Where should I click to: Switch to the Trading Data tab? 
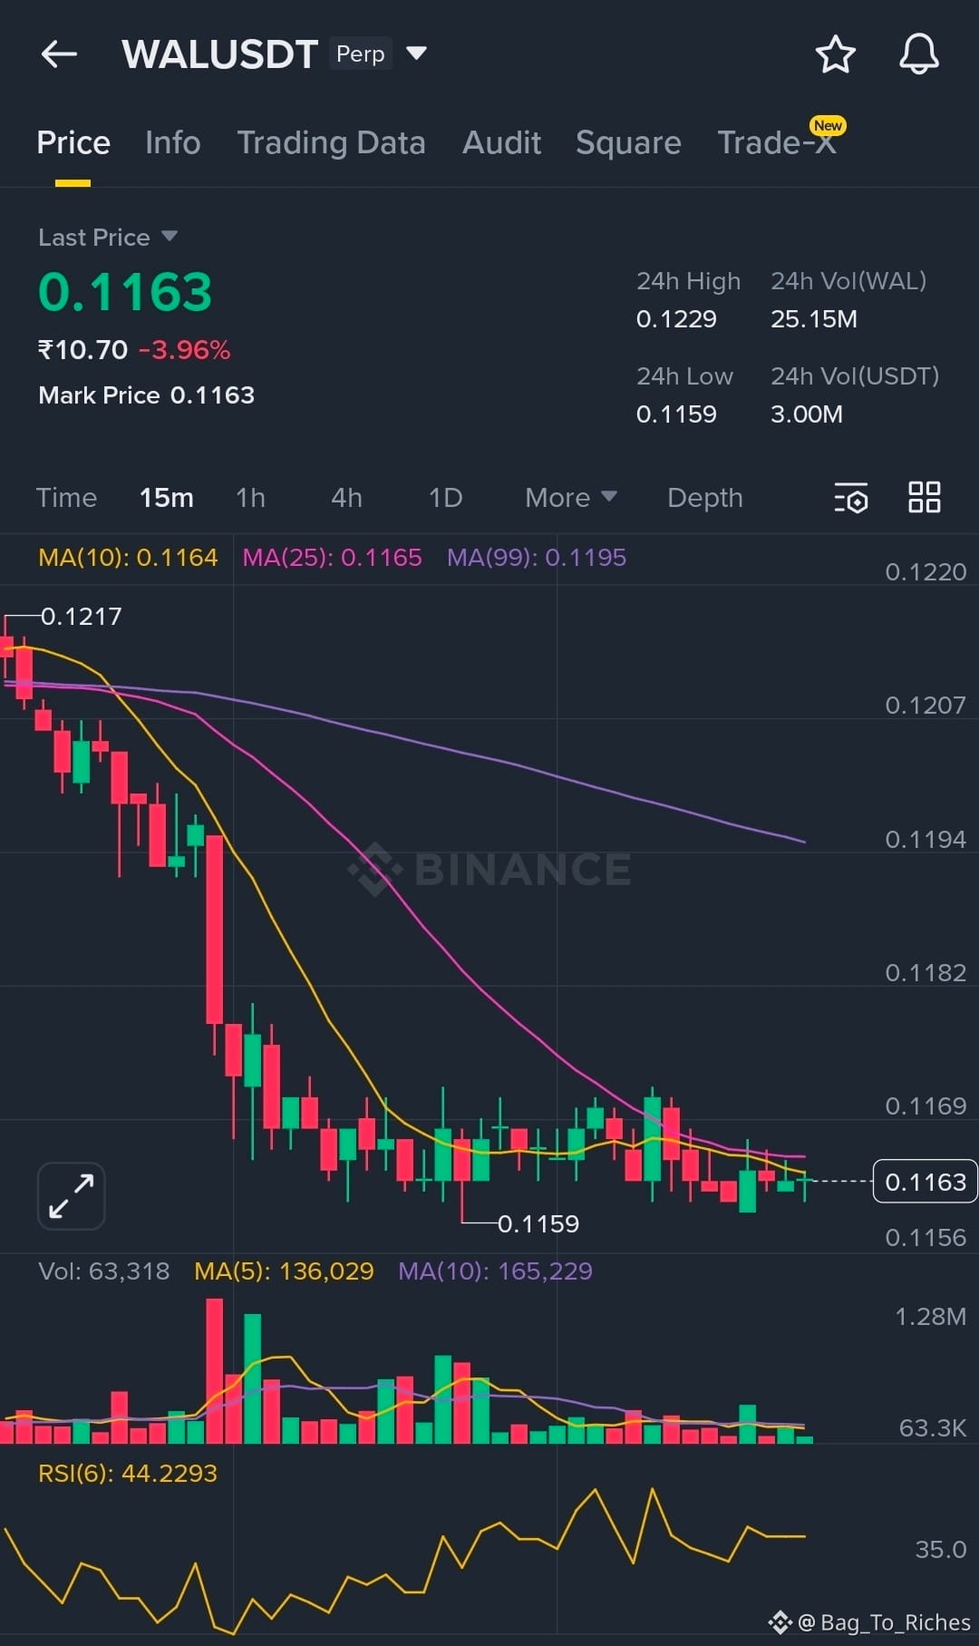pos(331,142)
